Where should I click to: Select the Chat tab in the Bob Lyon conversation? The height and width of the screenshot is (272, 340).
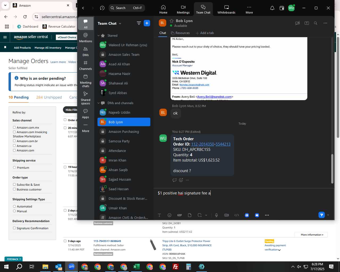click(x=163, y=33)
